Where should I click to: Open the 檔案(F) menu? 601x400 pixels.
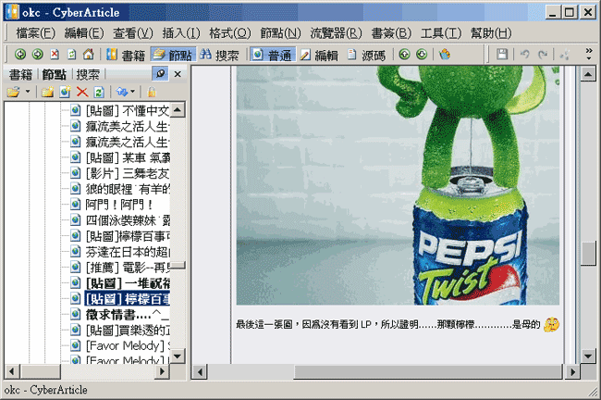[36, 33]
